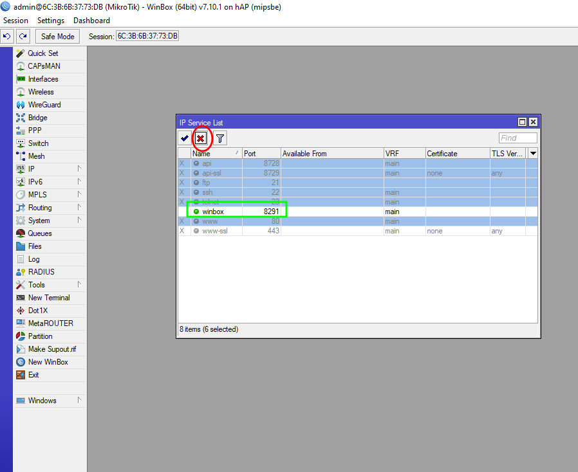Viewport: 578px width, 472px height.
Task: Open the Queues sidebar entry
Action: 39,233
